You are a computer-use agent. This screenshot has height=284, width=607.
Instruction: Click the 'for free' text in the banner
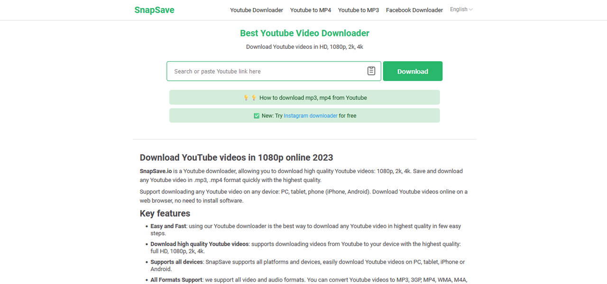[348, 116]
